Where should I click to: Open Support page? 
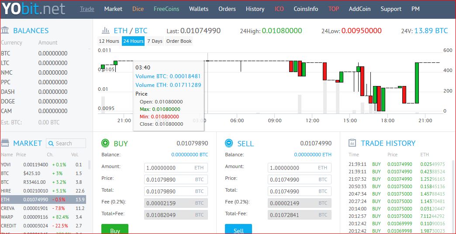coord(391,9)
